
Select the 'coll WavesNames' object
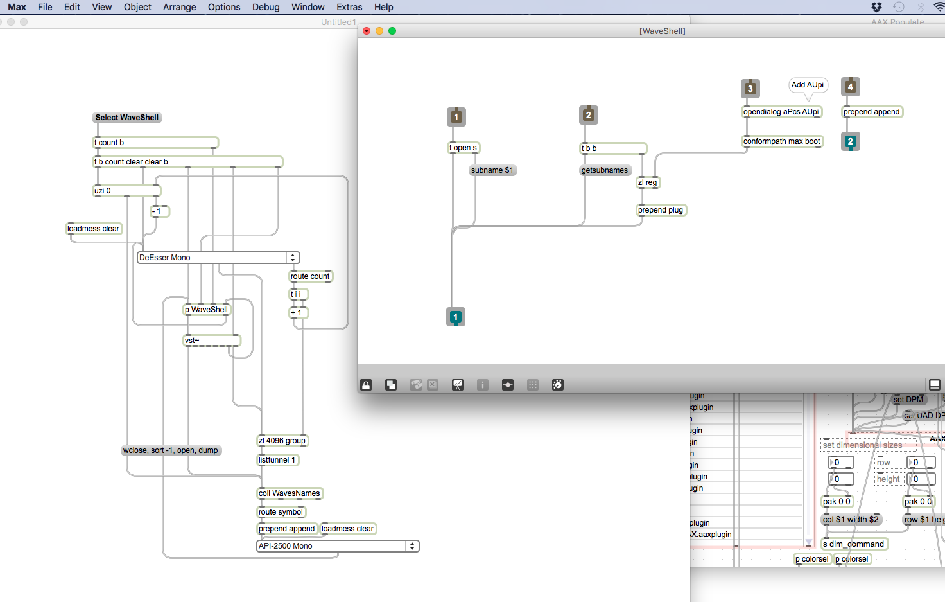[x=290, y=493]
